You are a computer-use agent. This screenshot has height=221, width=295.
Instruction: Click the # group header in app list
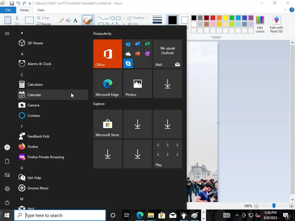(22, 33)
